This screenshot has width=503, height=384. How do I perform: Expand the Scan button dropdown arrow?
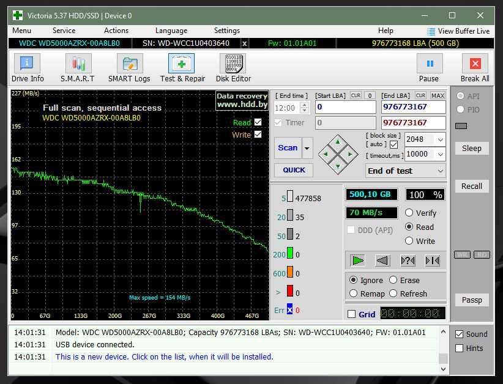tap(307, 148)
